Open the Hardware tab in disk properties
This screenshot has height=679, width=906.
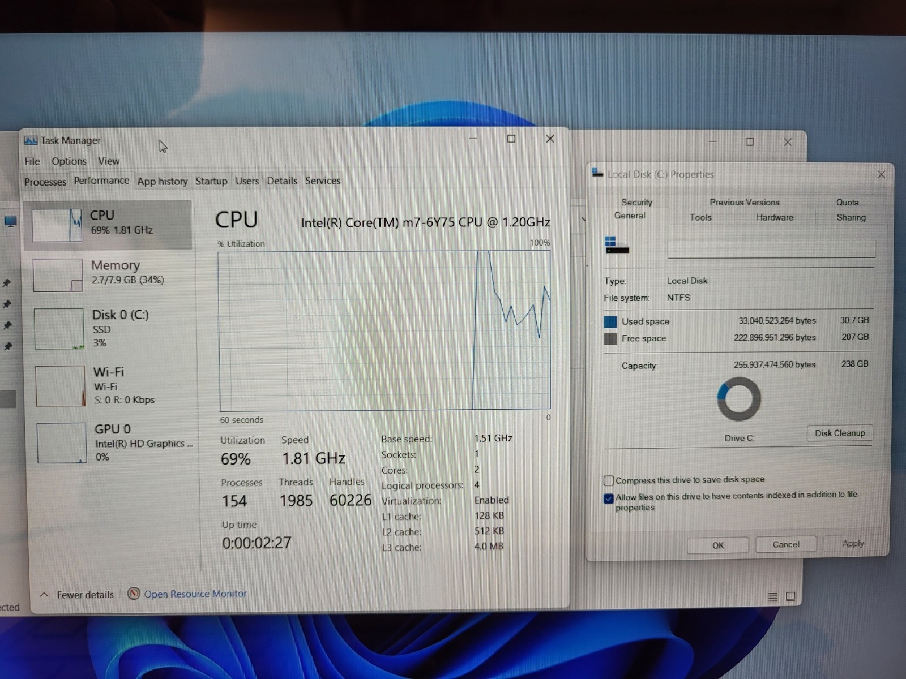coord(775,217)
